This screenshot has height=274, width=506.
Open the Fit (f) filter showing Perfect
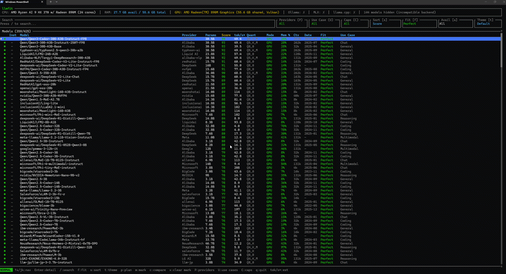point(419,23)
